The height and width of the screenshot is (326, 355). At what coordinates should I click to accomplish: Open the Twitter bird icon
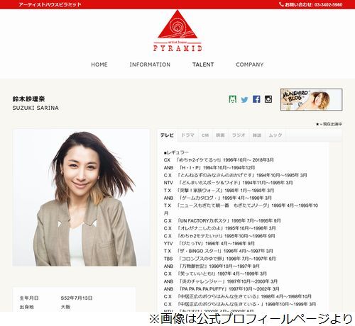pyautogui.click(x=244, y=99)
